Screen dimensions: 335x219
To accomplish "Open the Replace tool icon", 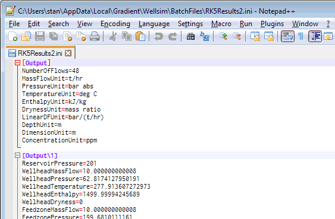I will (205, 36).
